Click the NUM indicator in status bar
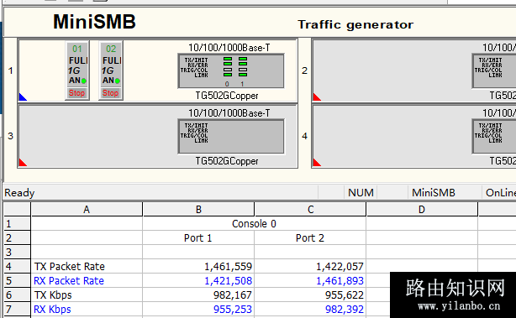This screenshot has height=318, width=516. coord(361,192)
